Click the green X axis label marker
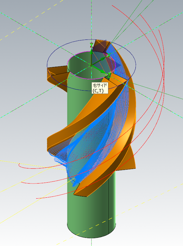This screenshot has height=246, width=183. pyautogui.click(x=109, y=55)
